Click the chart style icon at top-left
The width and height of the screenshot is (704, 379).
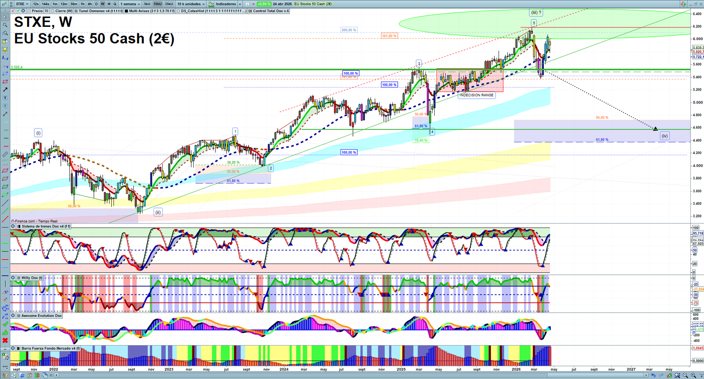pyautogui.click(x=5, y=4)
